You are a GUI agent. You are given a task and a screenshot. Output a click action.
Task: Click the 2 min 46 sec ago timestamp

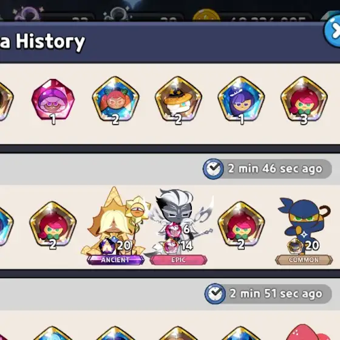tap(275, 169)
